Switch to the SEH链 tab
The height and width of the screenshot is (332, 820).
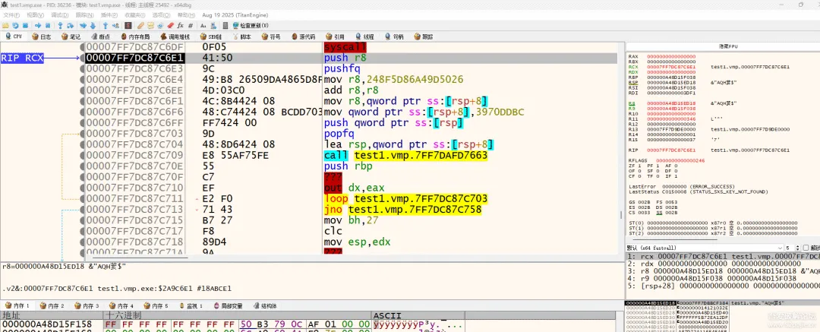pyautogui.click(x=211, y=36)
